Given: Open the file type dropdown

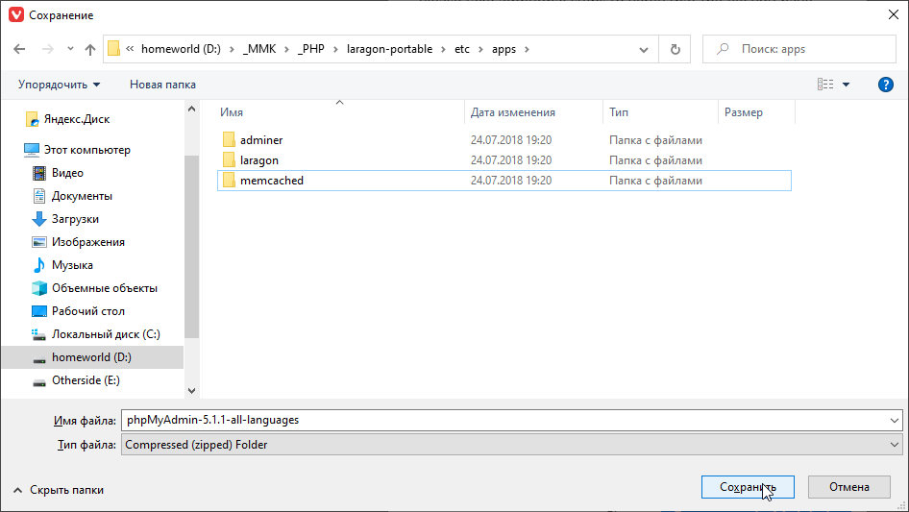Looking at the screenshot, I should point(511,445).
